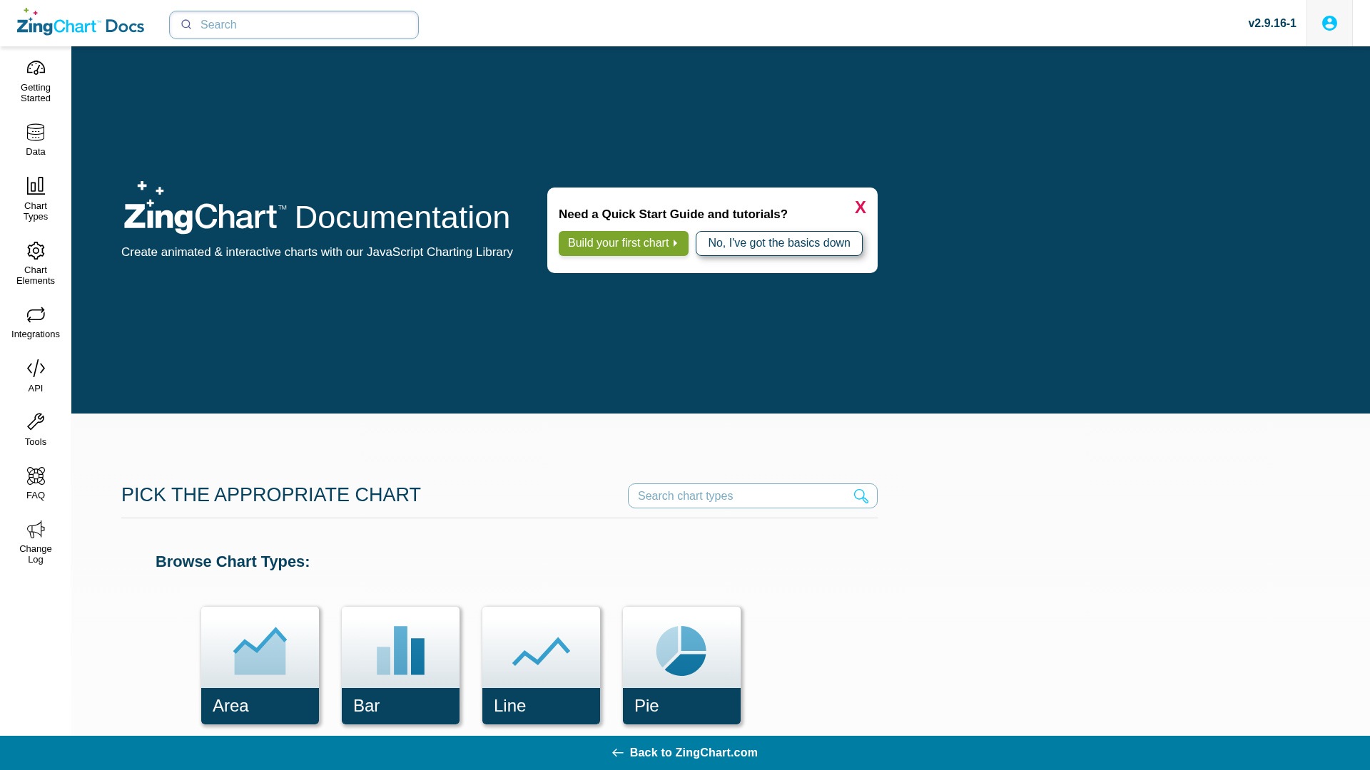The width and height of the screenshot is (1370, 770).
Task: Open the Pie chart card
Action: pyautogui.click(x=681, y=665)
